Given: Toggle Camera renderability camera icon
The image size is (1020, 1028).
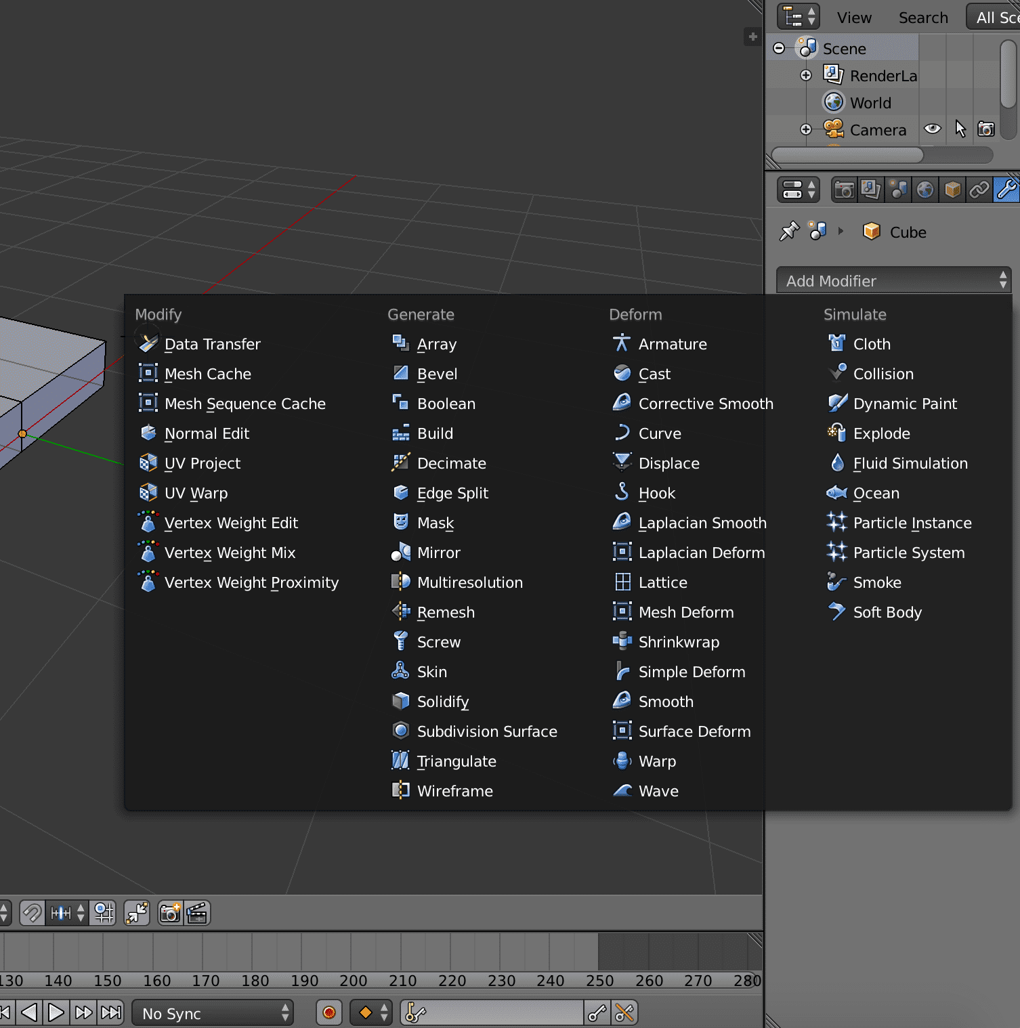Looking at the screenshot, I should click(986, 129).
